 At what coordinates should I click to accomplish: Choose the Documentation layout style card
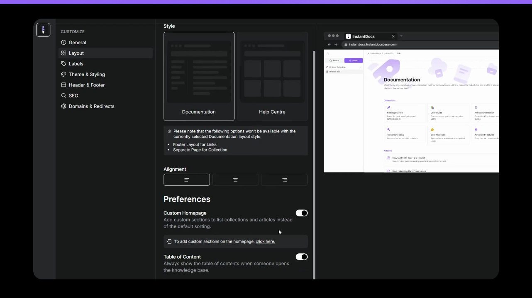(199, 76)
